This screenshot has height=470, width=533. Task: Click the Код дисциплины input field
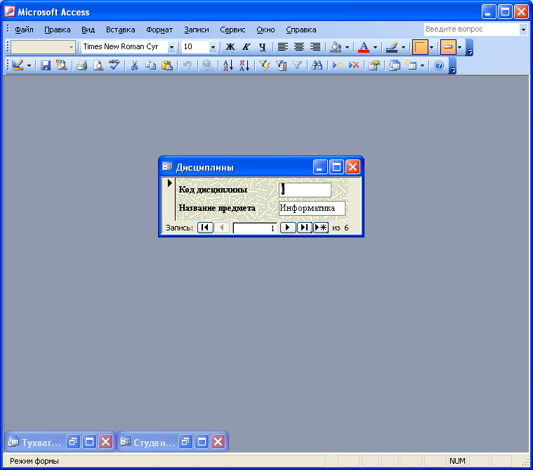305,190
